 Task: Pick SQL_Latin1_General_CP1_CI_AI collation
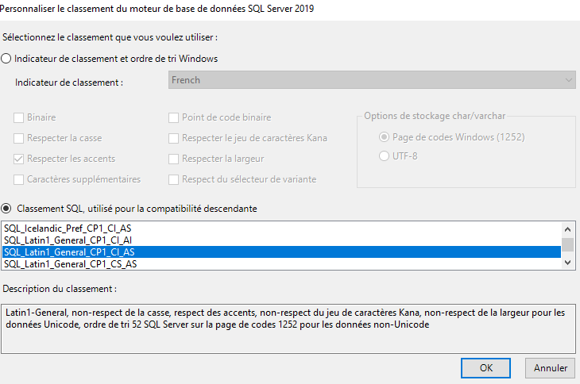[x=70, y=240]
